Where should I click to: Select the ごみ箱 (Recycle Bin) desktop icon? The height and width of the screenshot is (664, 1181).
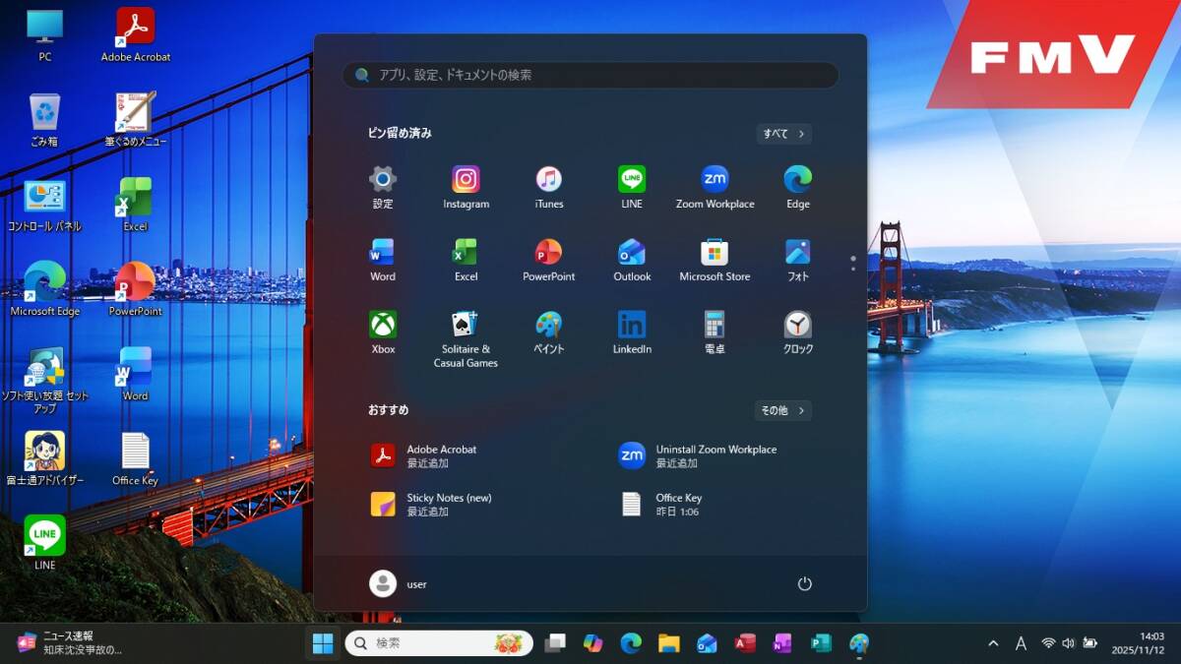[x=44, y=120]
